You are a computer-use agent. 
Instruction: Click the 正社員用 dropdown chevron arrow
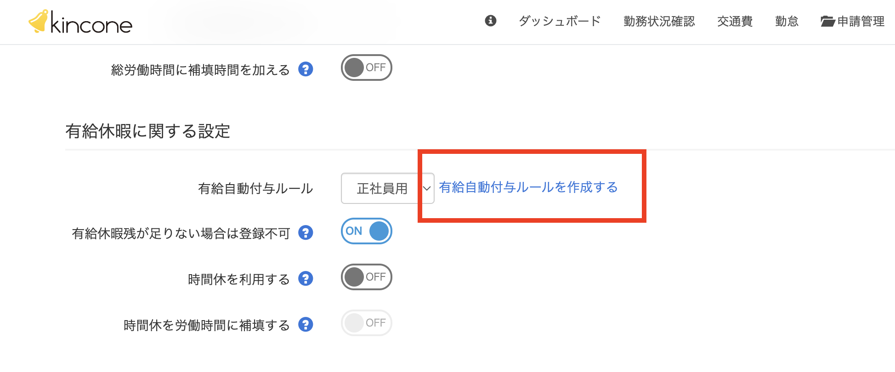click(427, 188)
